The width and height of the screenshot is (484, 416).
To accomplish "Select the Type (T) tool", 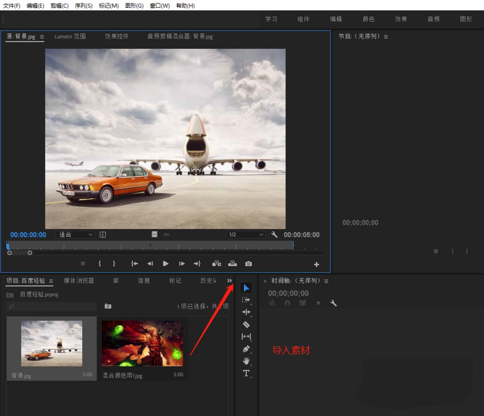I will (246, 373).
